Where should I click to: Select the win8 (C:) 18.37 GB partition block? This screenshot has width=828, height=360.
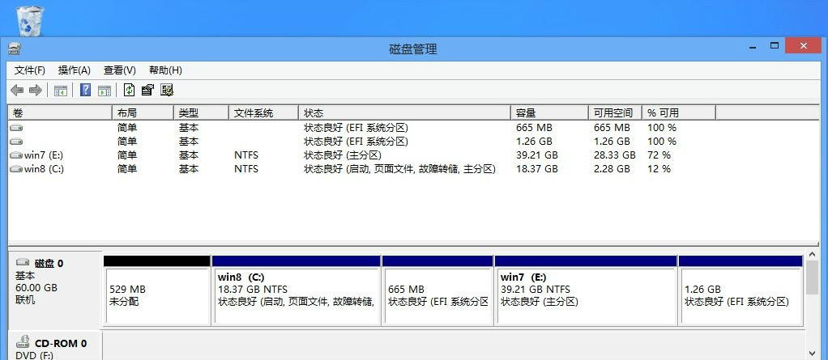coord(296,290)
